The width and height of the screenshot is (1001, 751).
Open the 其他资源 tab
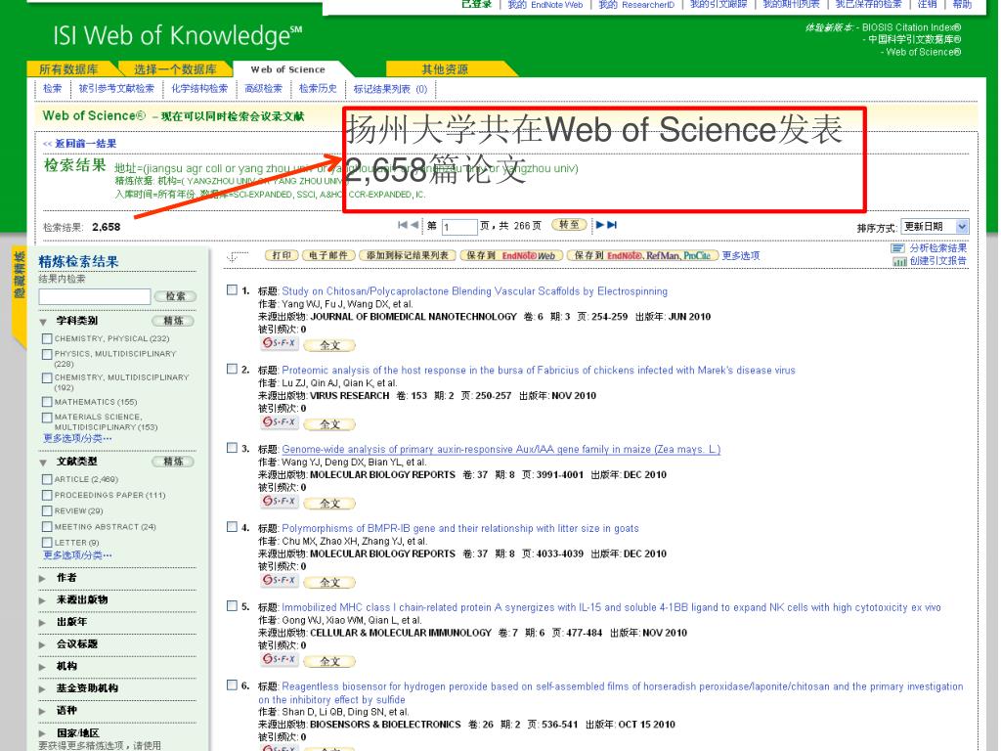(445, 69)
